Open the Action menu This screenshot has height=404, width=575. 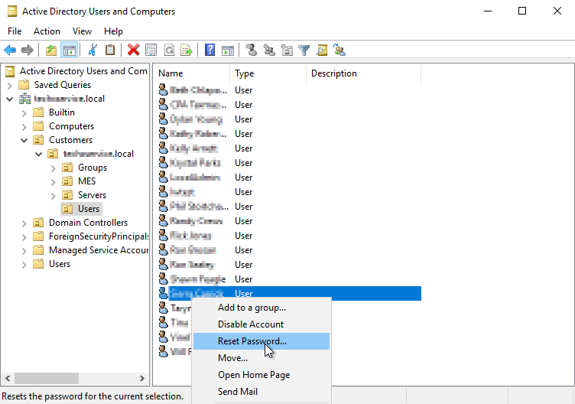coord(47,31)
